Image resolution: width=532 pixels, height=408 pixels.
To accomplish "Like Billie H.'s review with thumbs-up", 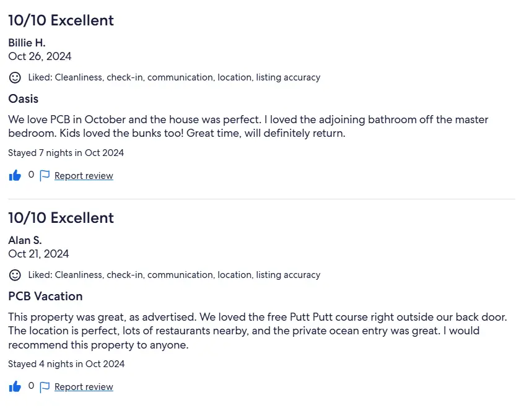I will tap(15, 176).
